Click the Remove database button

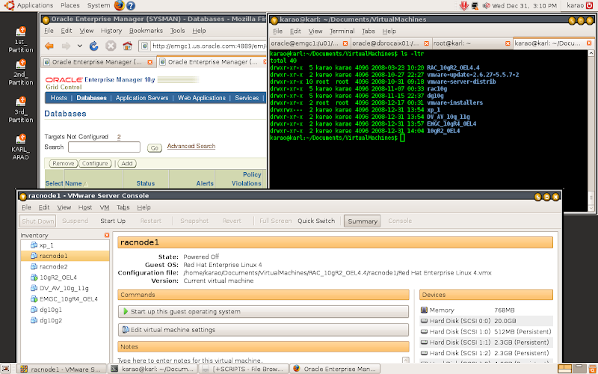pyautogui.click(x=64, y=163)
